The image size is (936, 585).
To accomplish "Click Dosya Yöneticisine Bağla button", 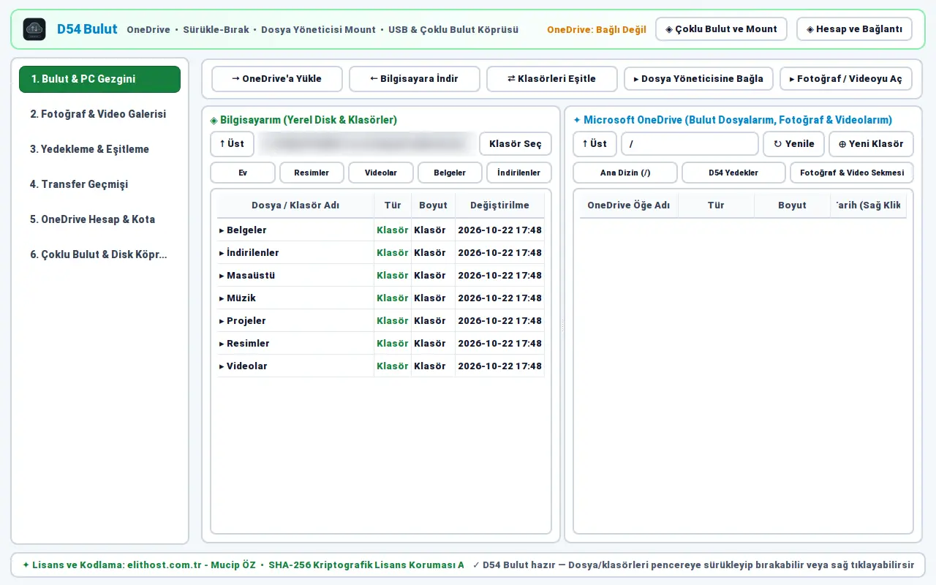I will 698,79.
